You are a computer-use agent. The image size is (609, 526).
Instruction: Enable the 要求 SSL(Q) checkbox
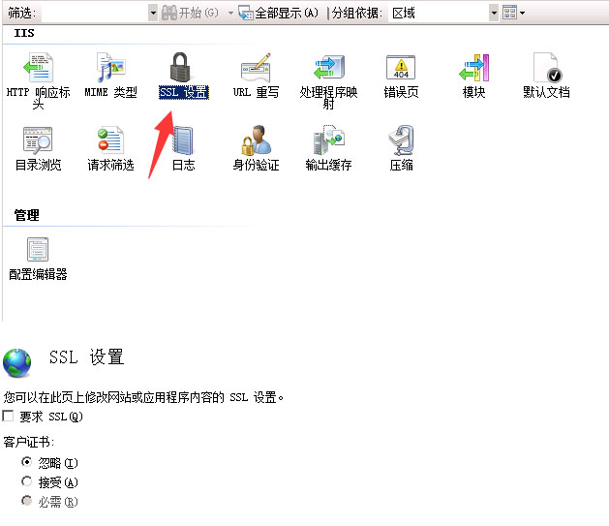point(8,417)
